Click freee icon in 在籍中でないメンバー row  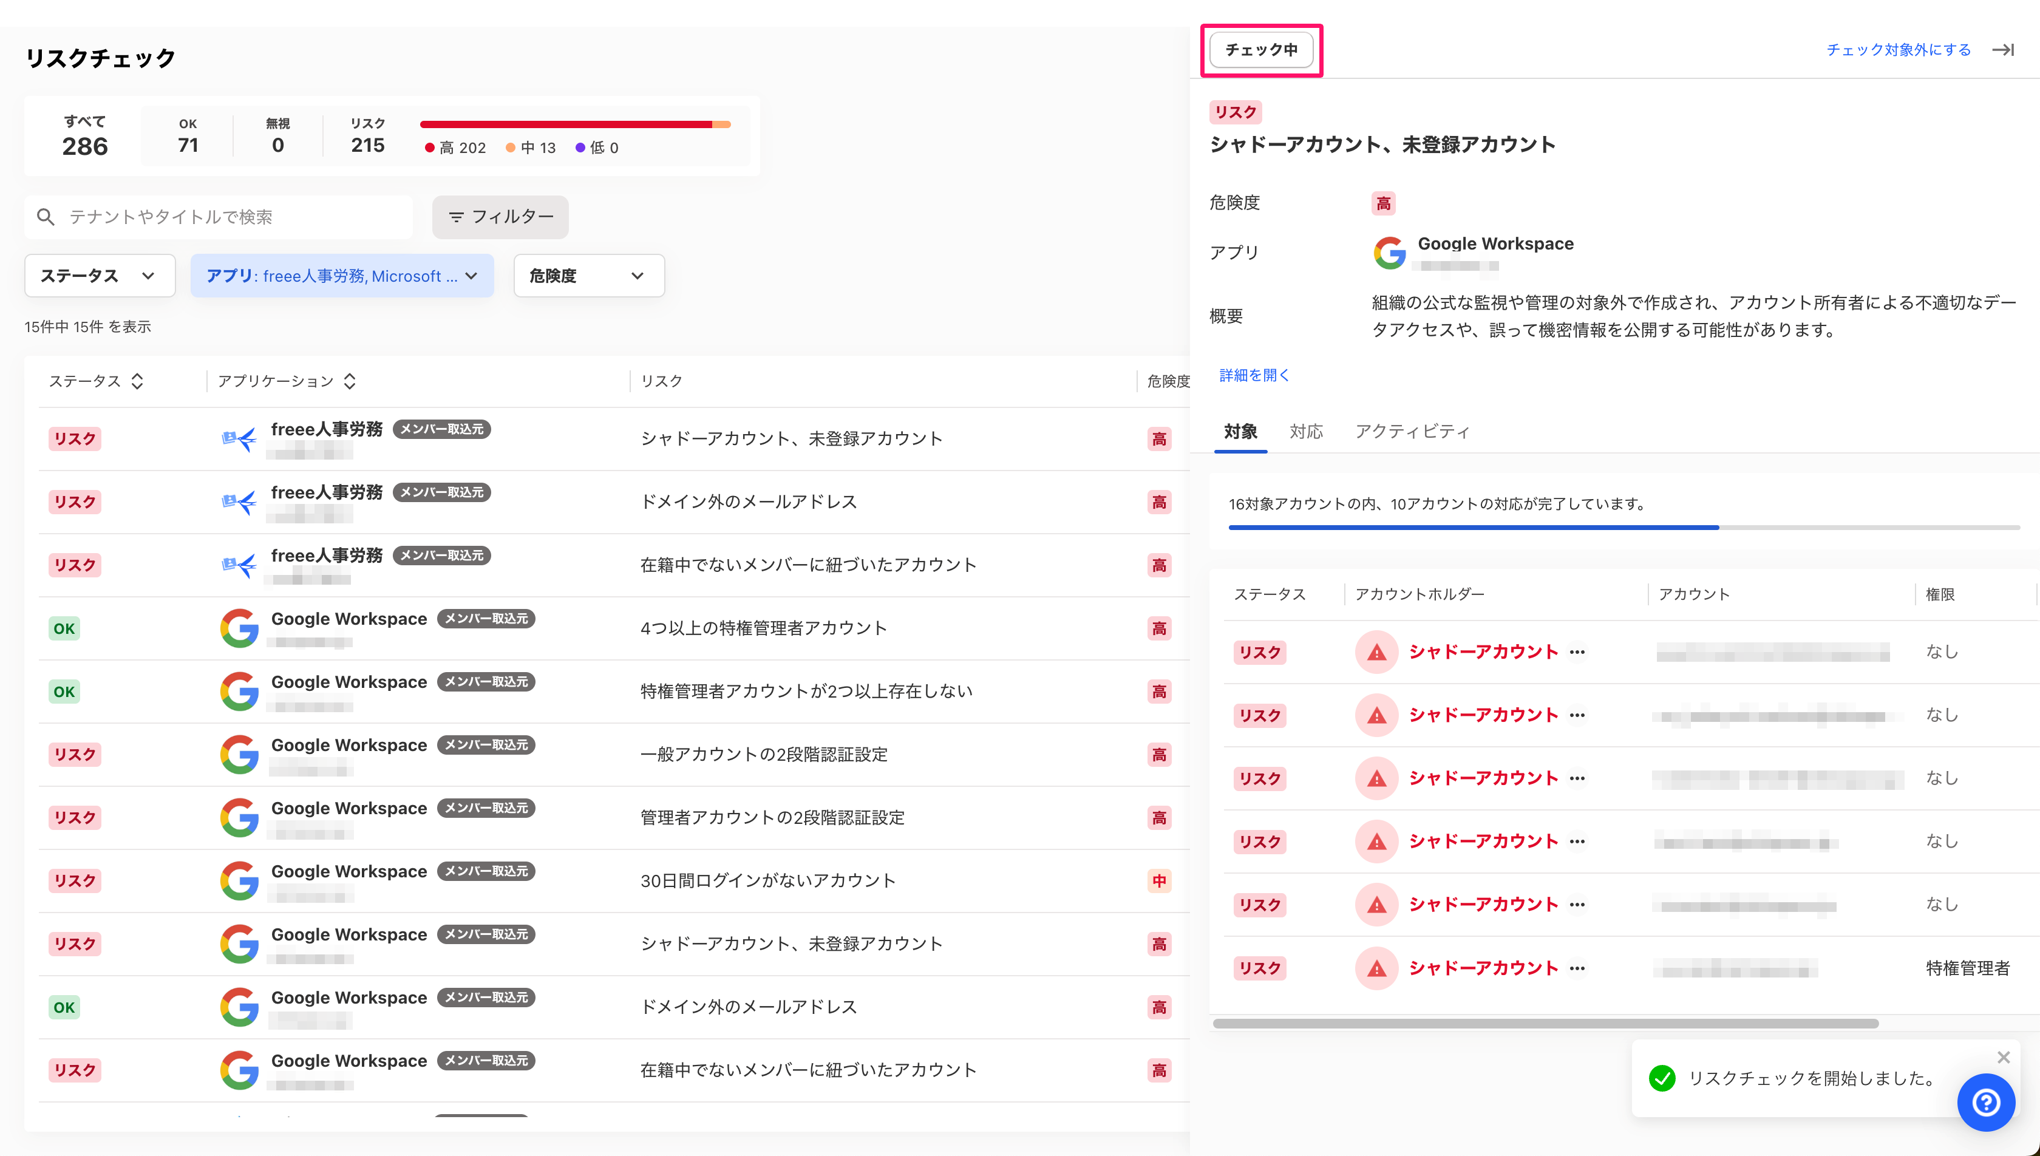click(239, 565)
